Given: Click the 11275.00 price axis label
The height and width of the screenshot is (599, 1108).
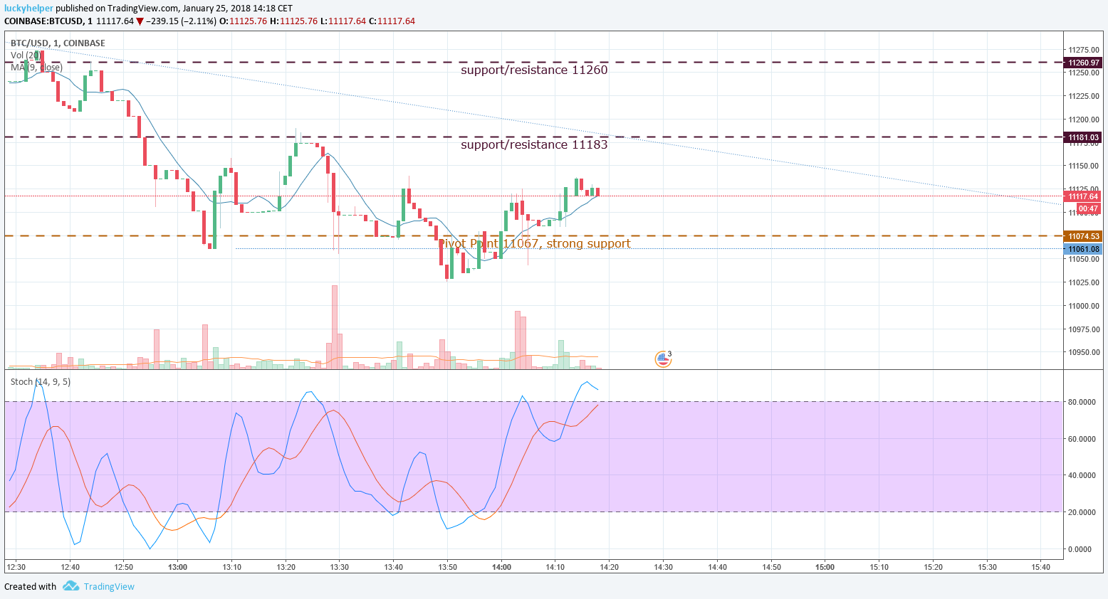Looking at the screenshot, I should point(1084,50).
